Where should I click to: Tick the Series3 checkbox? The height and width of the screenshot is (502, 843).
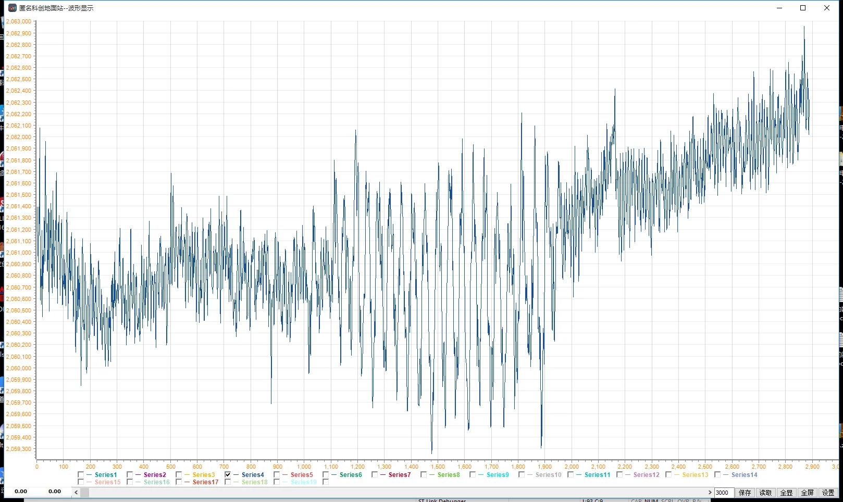point(179,475)
